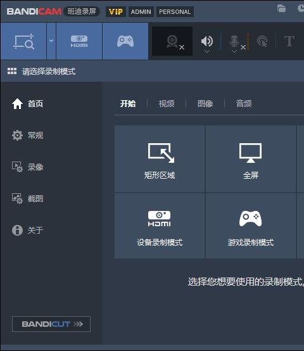This screenshot has height=351, width=304.
Task: Click the 班迪录屏 label
Action: (82, 11)
